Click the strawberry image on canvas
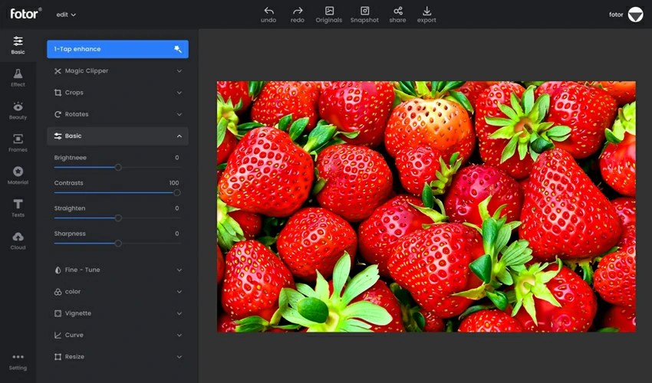The width and height of the screenshot is (652, 383). click(426, 207)
